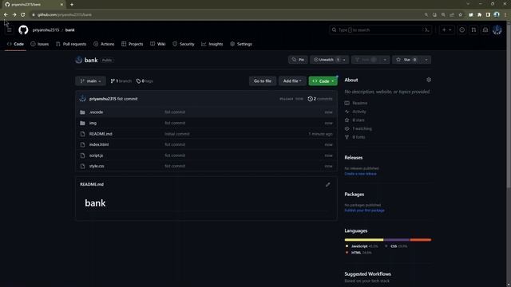The height and width of the screenshot is (287, 511).
Task: Open the notifications inbox icon
Action: pyautogui.click(x=485, y=30)
